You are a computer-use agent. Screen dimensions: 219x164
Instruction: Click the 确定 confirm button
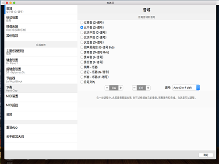pos(206,155)
